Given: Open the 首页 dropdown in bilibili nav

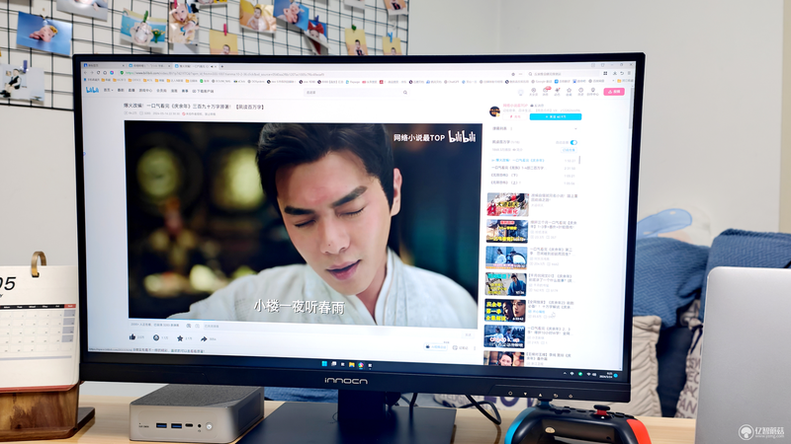Looking at the screenshot, I should tap(108, 90).
